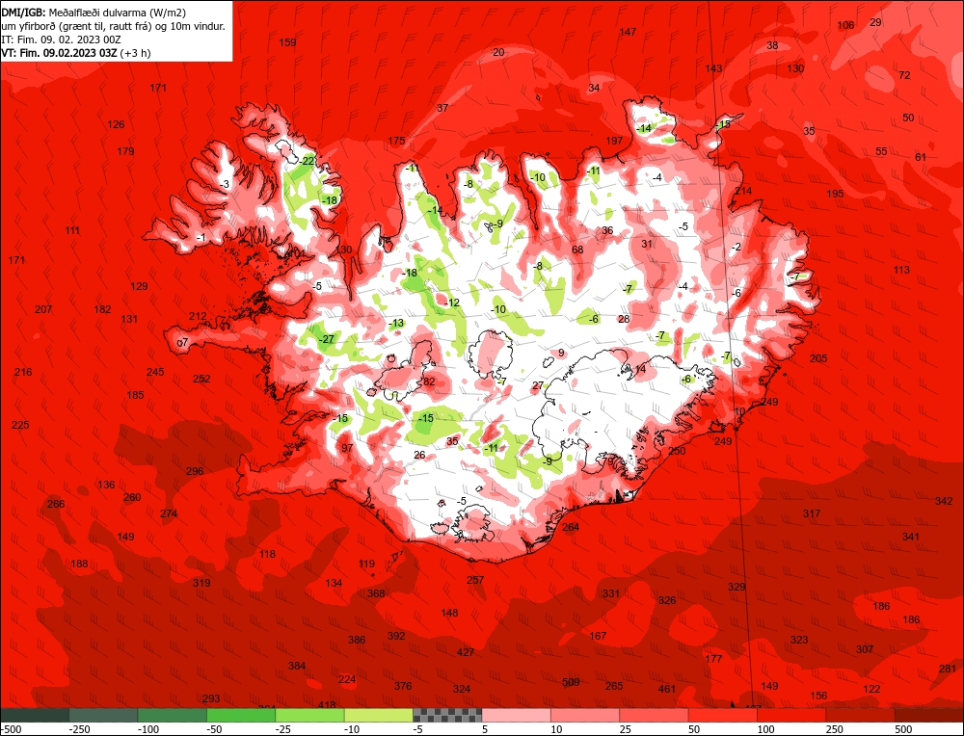Click the inland value '-12'
This screenshot has height=736, width=964.
pyautogui.click(x=452, y=302)
